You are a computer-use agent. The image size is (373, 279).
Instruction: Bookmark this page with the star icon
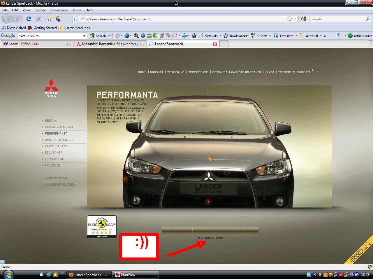coord(289,19)
